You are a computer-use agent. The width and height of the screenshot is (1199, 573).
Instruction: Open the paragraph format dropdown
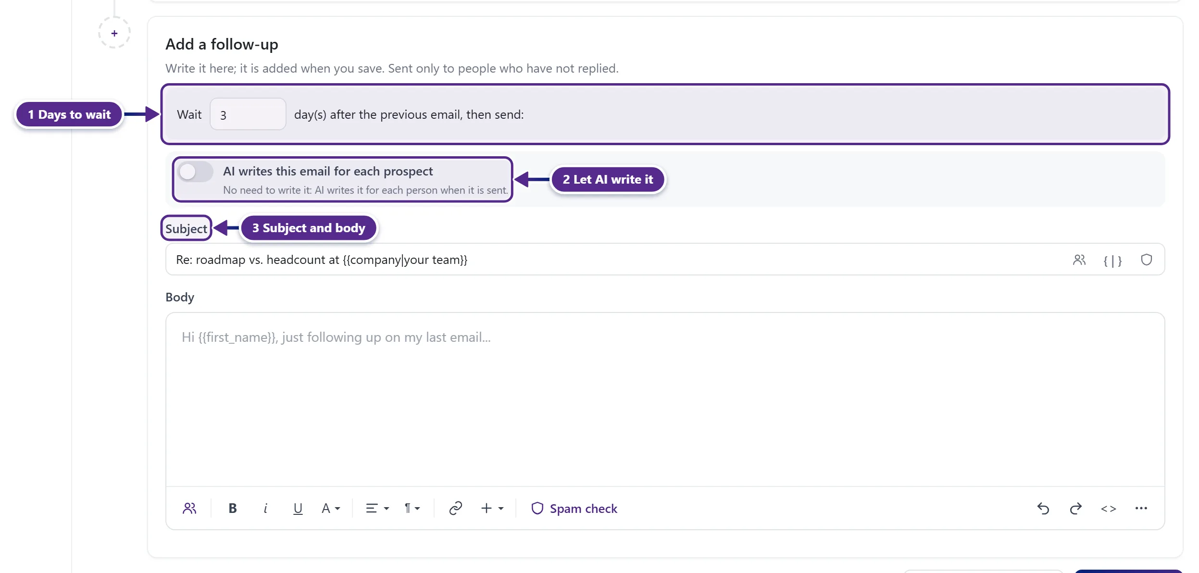point(412,509)
